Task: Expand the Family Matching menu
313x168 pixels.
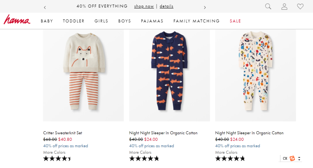Action: [x=197, y=21]
